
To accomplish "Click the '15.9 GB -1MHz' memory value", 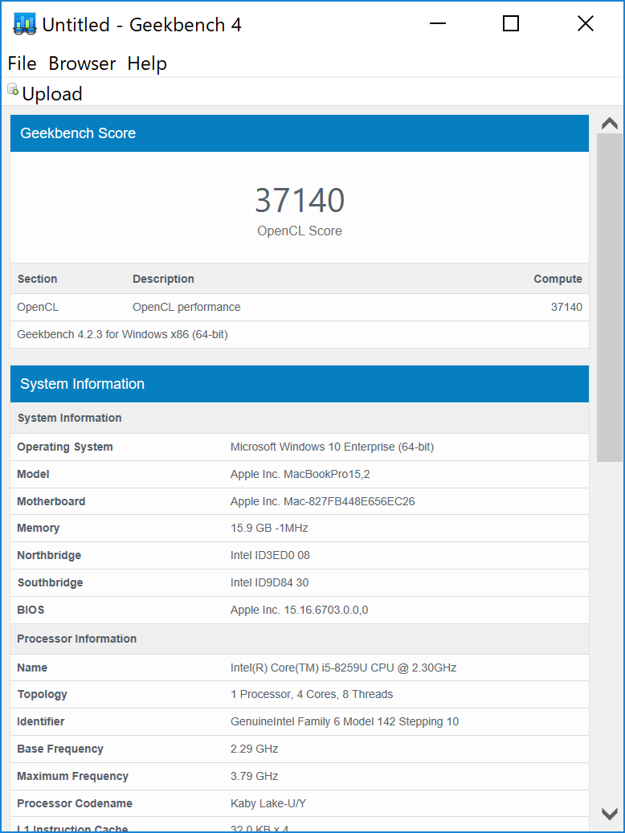I will tap(269, 528).
